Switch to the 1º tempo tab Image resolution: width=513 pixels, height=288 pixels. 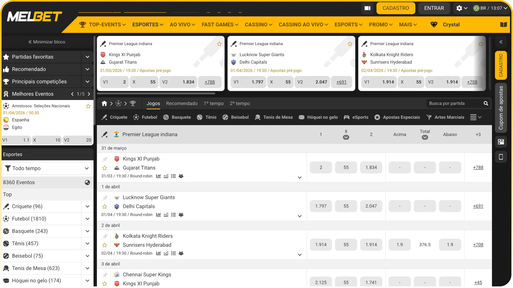[214, 103]
